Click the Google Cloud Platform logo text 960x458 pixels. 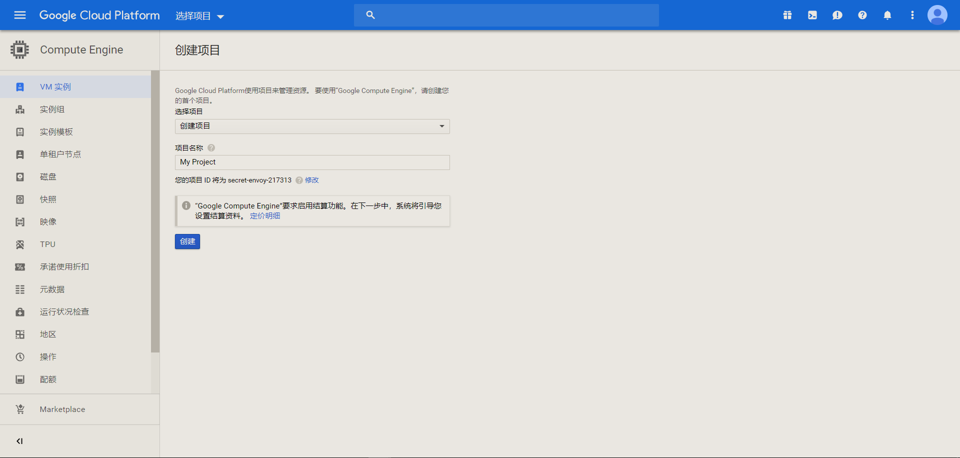point(99,15)
